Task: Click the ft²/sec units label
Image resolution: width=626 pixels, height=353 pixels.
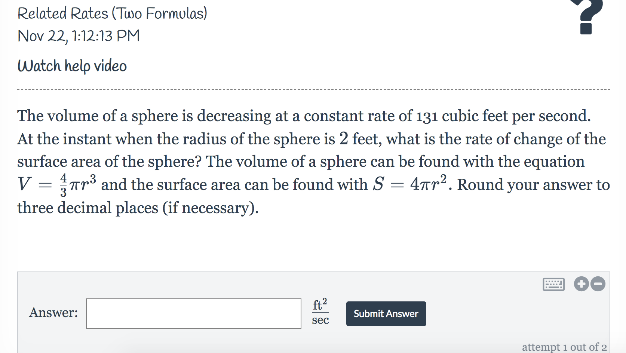Action: (x=320, y=313)
